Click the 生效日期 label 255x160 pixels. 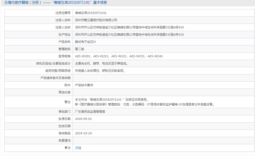click(x=64, y=126)
